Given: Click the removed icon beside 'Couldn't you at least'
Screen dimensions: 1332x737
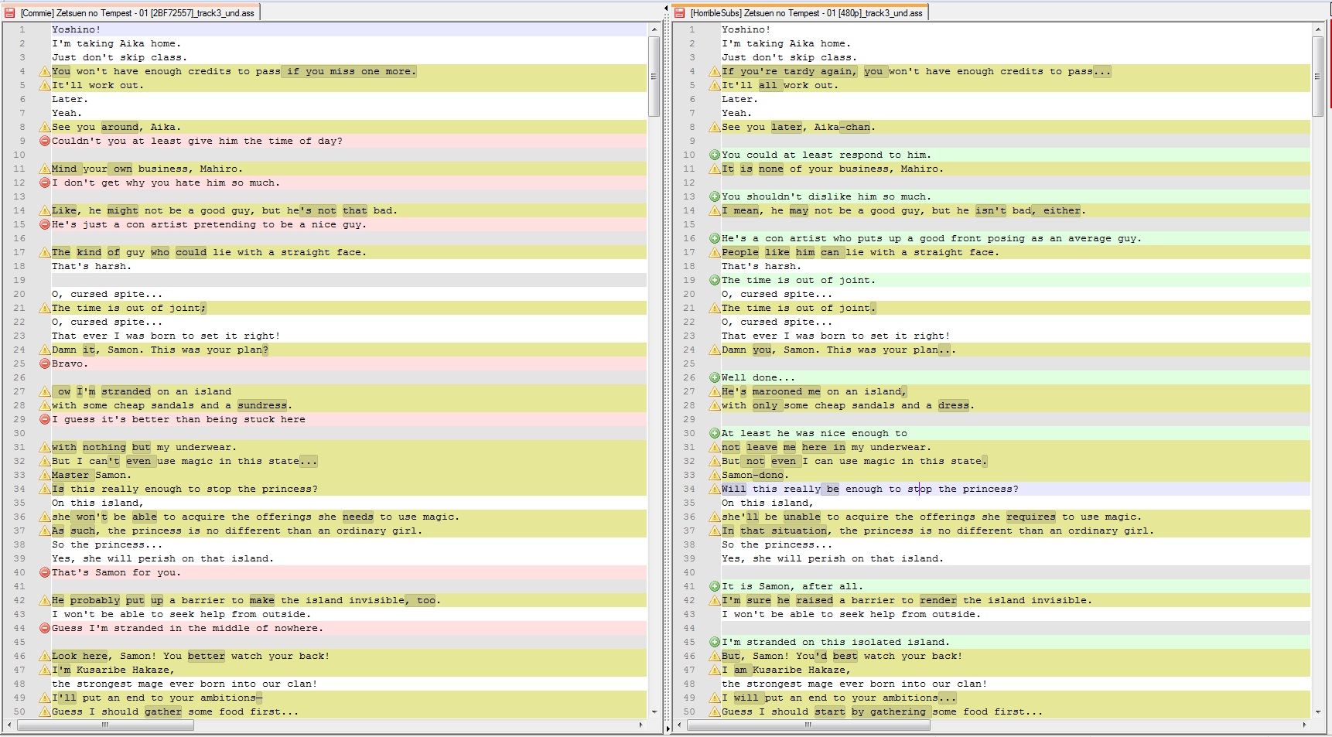Looking at the screenshot, I should pyautogui.click(x=45, y=141).
